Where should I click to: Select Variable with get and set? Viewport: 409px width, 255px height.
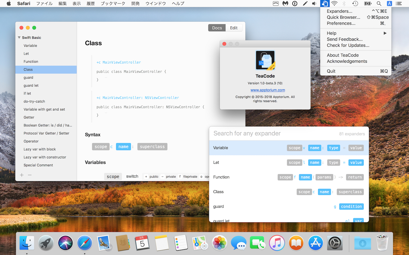point(46,109)
